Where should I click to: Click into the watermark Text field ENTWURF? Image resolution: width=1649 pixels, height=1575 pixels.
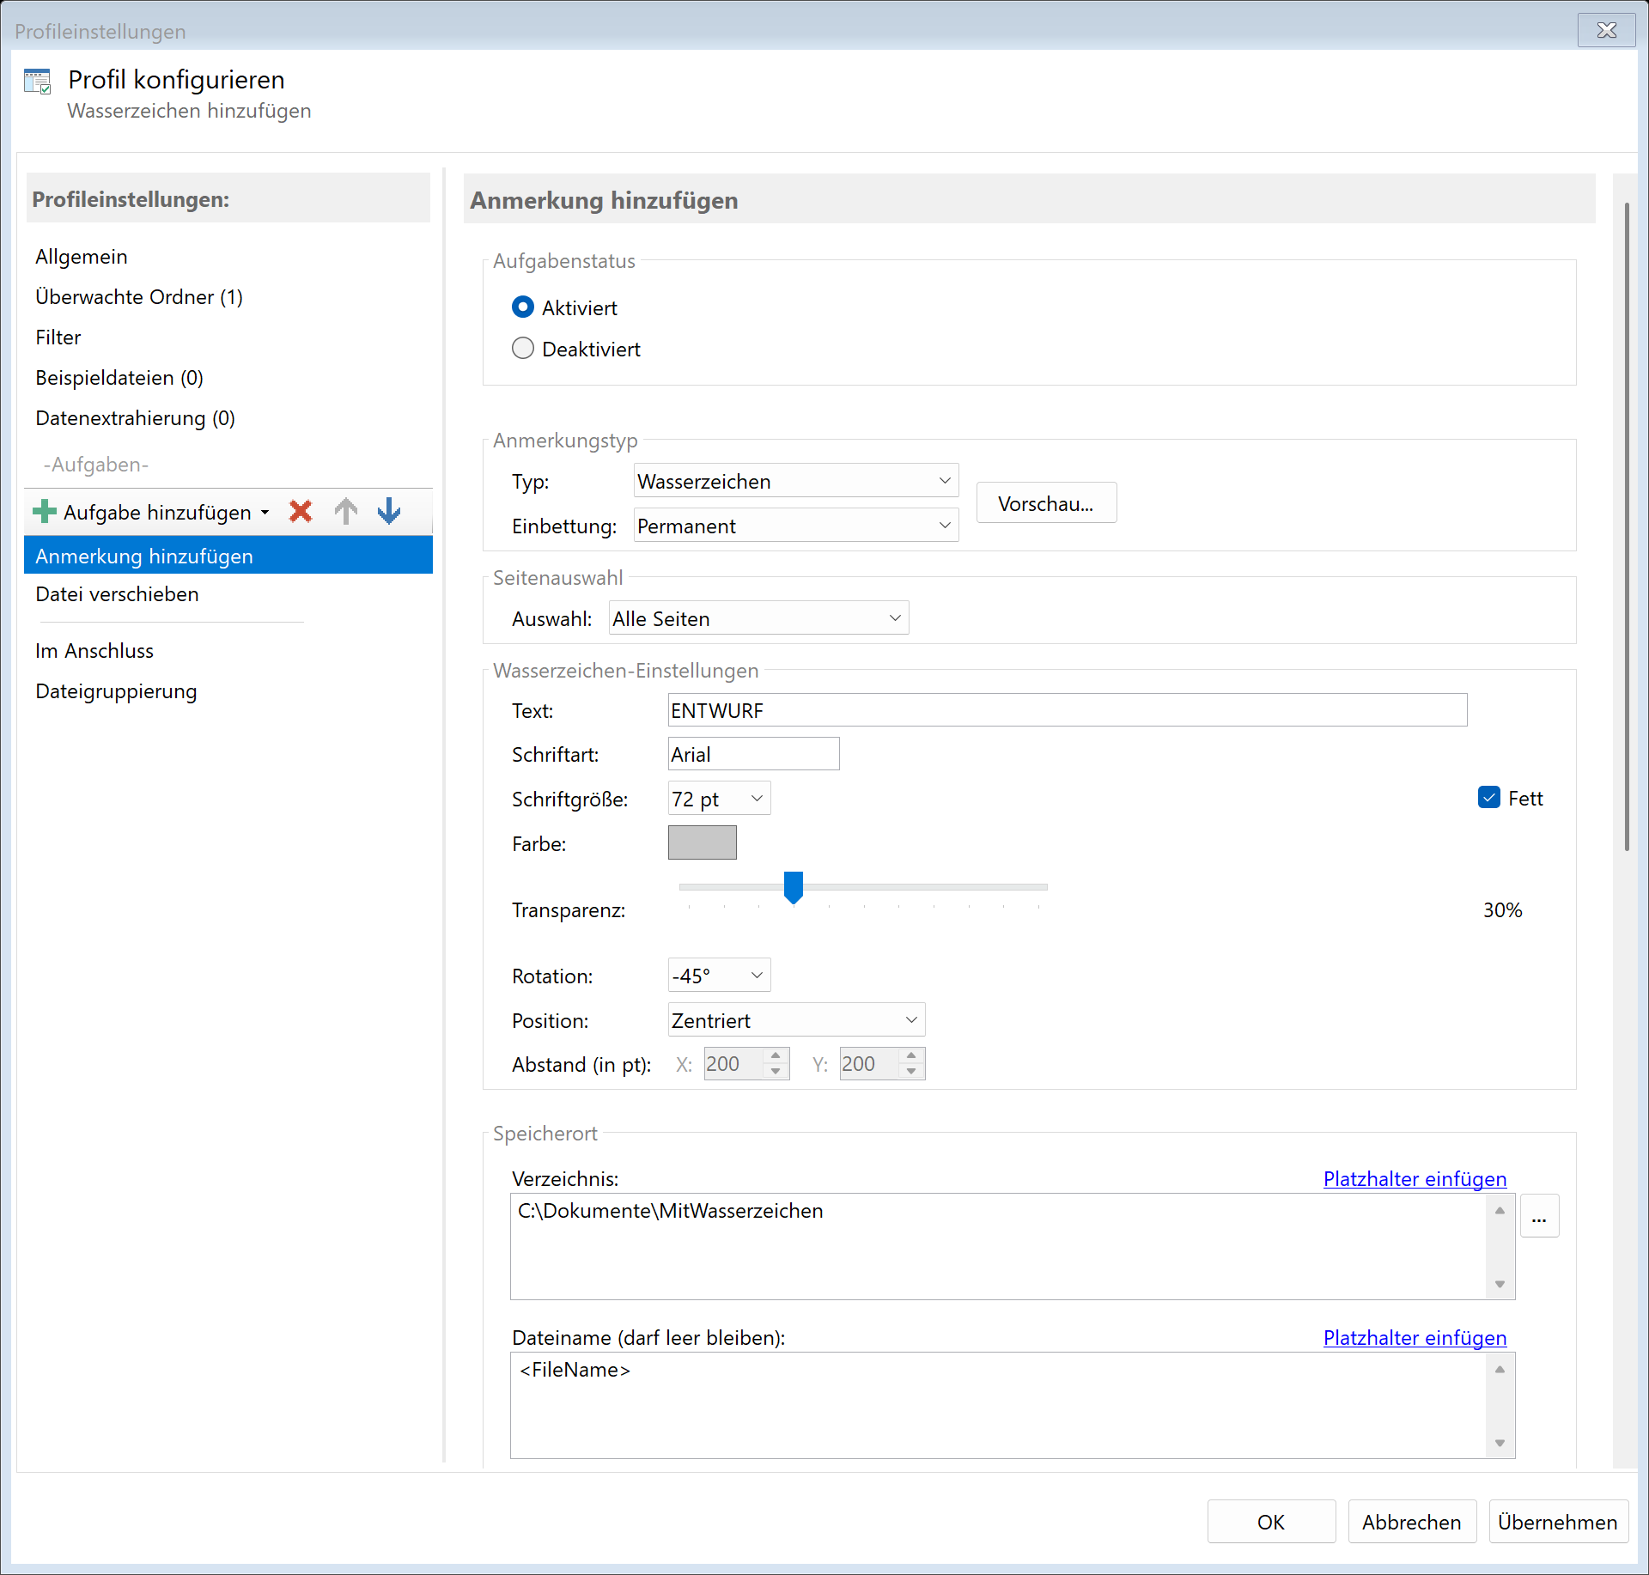[1066, 710]
